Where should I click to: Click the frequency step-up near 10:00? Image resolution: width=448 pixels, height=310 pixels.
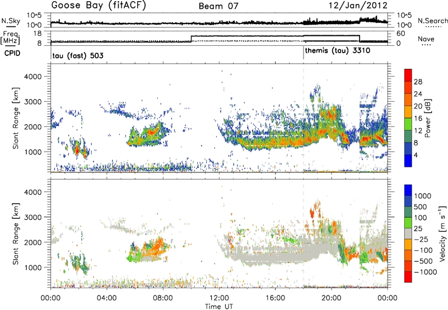coord(191,39)
